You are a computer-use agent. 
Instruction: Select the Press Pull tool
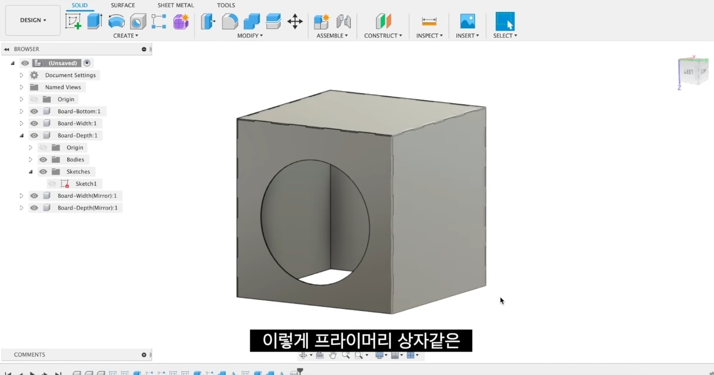(x=208, y=21)
